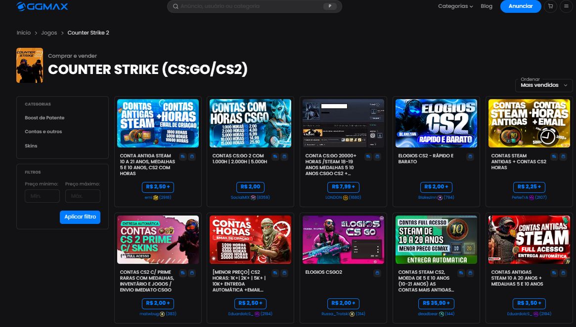Click the magnifier icon in the search bar

[176, 6]
